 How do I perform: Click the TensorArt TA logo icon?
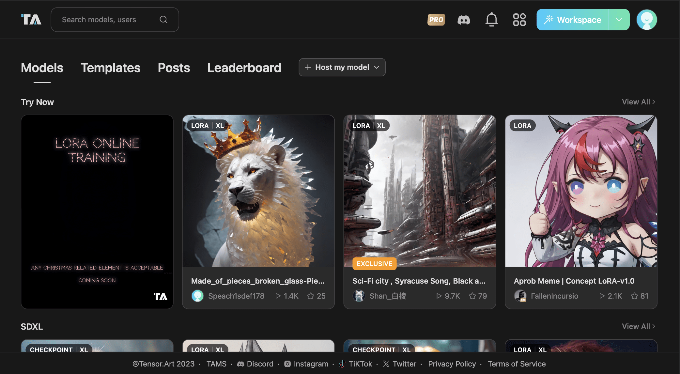point(31,19)
